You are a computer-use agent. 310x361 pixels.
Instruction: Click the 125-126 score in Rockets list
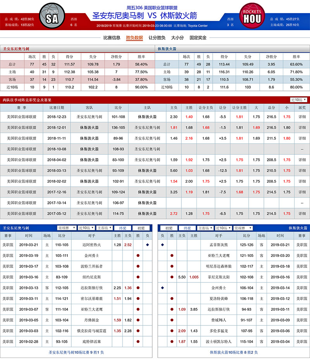(x=246, y=245)
